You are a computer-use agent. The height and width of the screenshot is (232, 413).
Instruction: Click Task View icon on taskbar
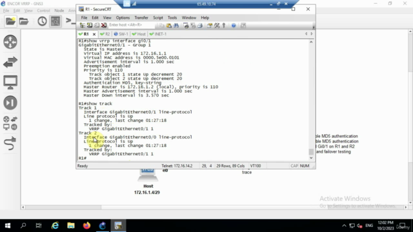[39, 226]
